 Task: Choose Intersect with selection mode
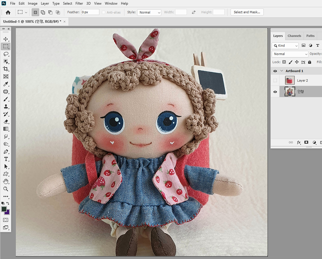[x=58, y=12]
